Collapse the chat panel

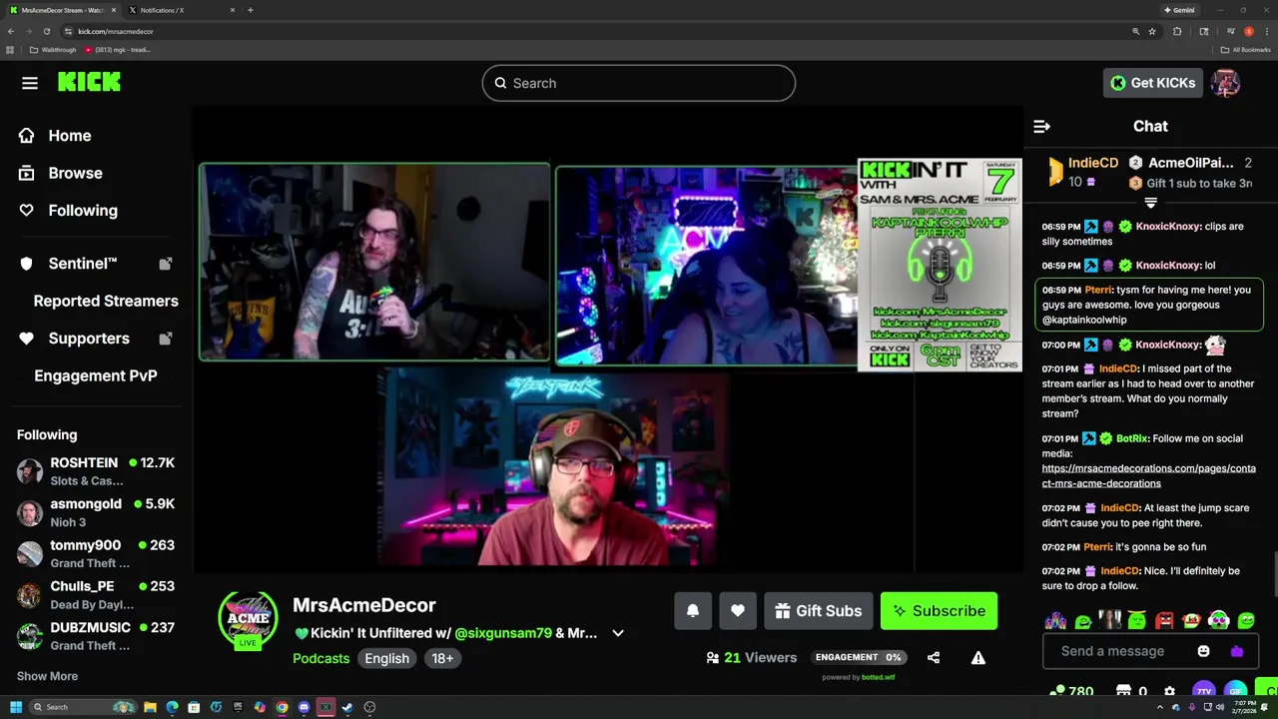1041,126
